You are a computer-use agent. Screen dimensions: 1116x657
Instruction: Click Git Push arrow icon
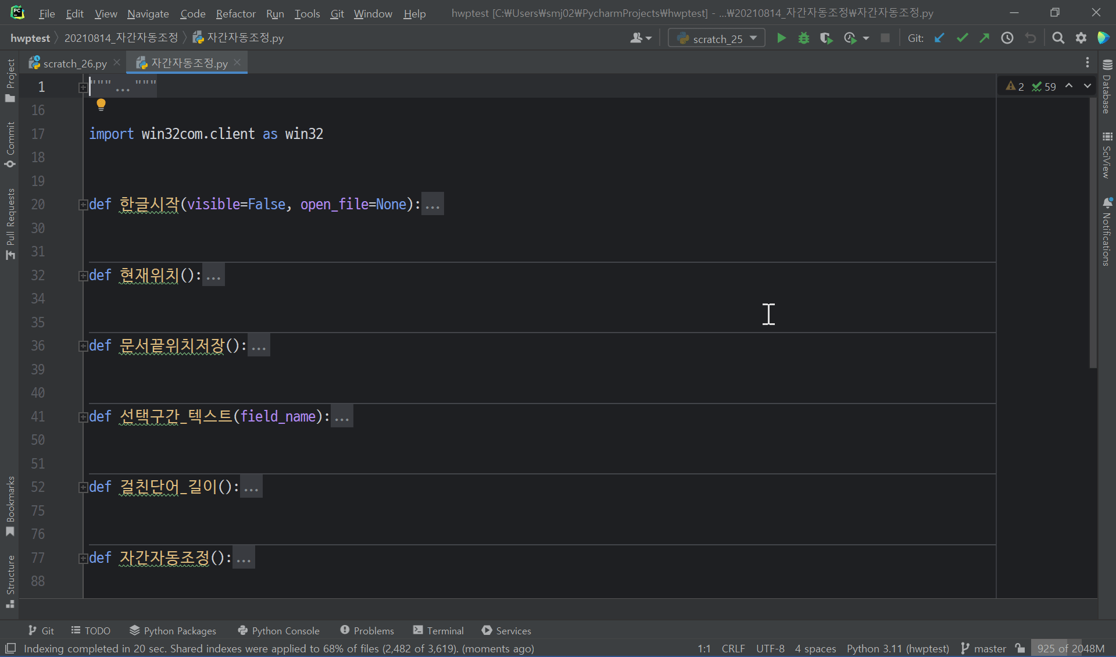click(984, 38)
